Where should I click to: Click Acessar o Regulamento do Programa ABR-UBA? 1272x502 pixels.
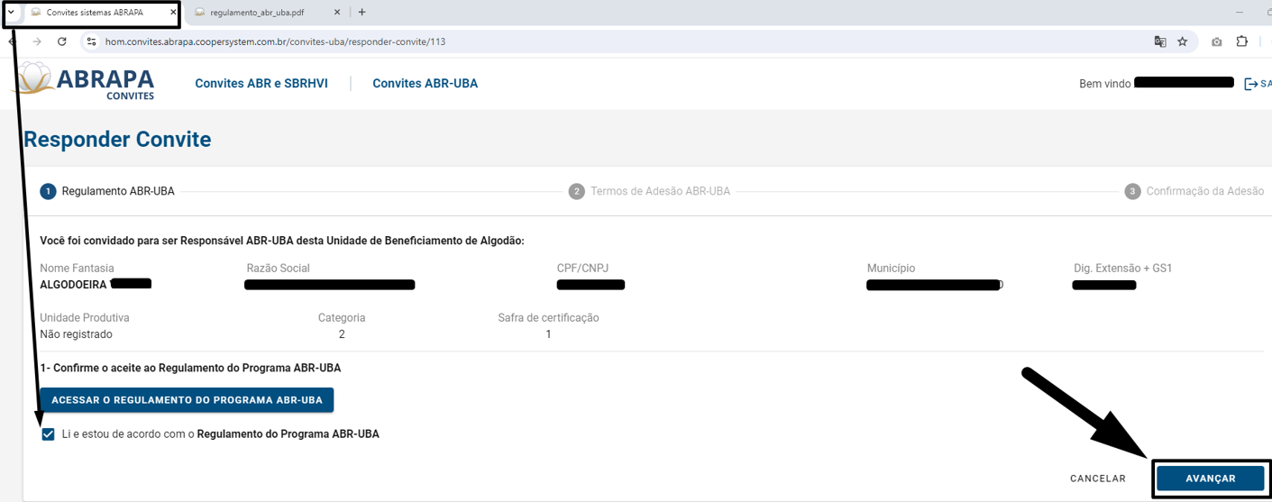(187, 400)
